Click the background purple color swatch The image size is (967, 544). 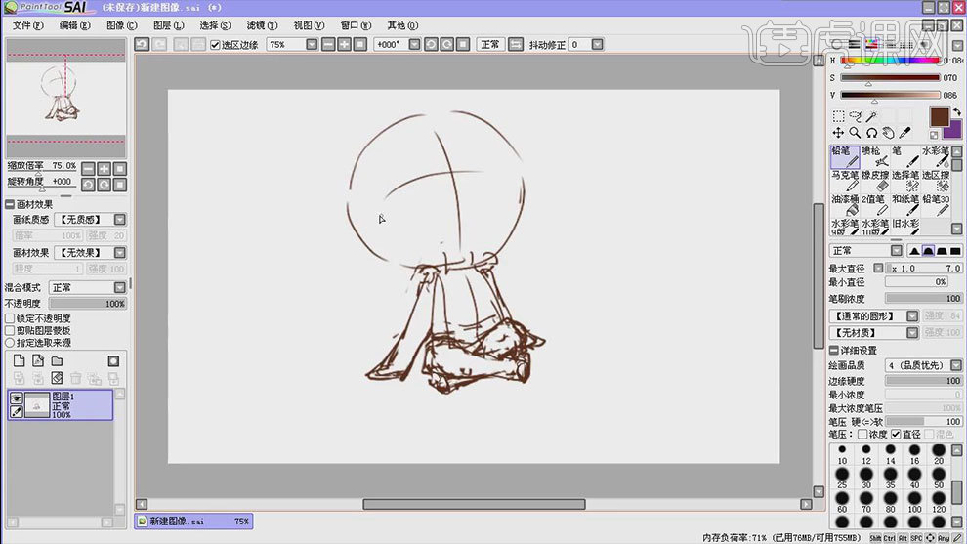pos(954,130)
